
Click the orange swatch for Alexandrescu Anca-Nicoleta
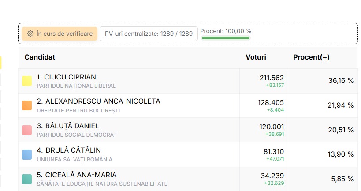[27, 105]
